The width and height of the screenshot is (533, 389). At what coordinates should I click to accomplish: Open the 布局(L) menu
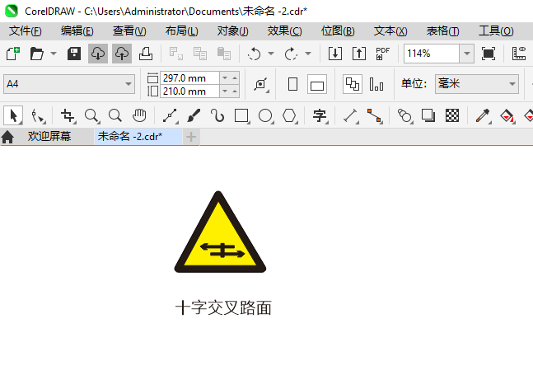click(x=181, y=31)
